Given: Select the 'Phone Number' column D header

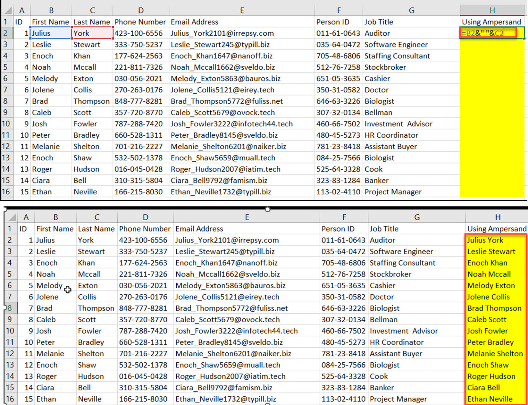Looking at the screenshot, I should pos(140,10).
